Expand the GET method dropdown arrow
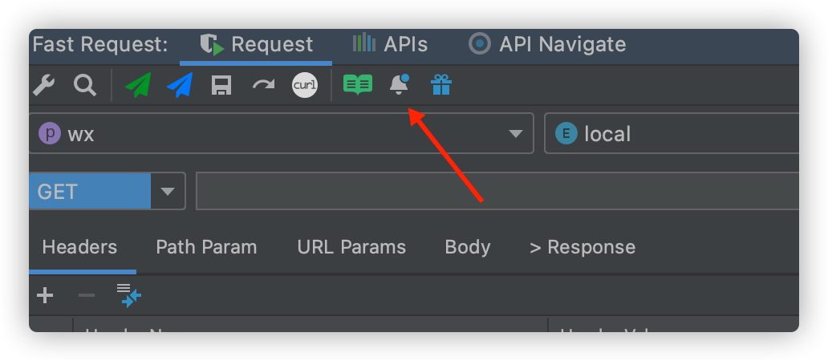 (168, 192)
